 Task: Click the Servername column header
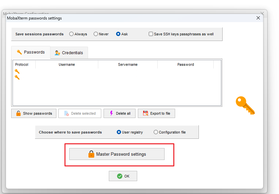pos(128,64)
